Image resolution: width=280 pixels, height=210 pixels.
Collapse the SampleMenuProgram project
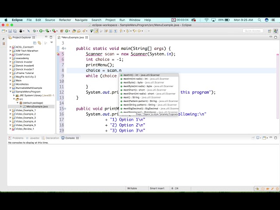point(10,91)
